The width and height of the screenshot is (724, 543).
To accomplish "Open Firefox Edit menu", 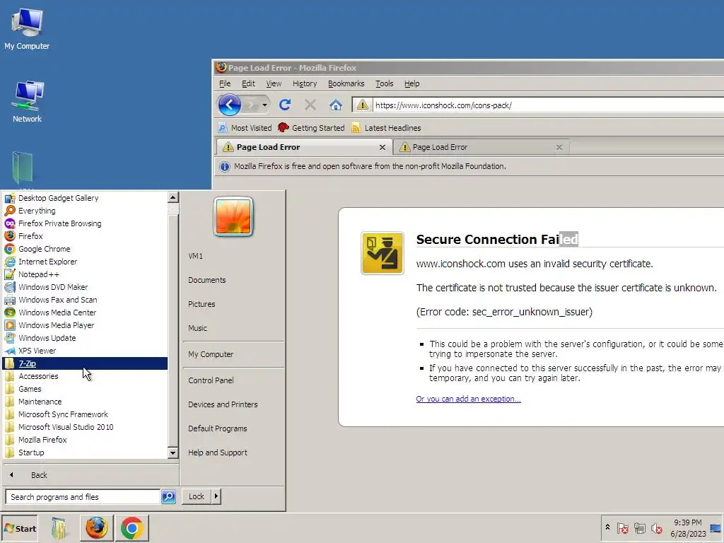I will click(x=248, y=83).
